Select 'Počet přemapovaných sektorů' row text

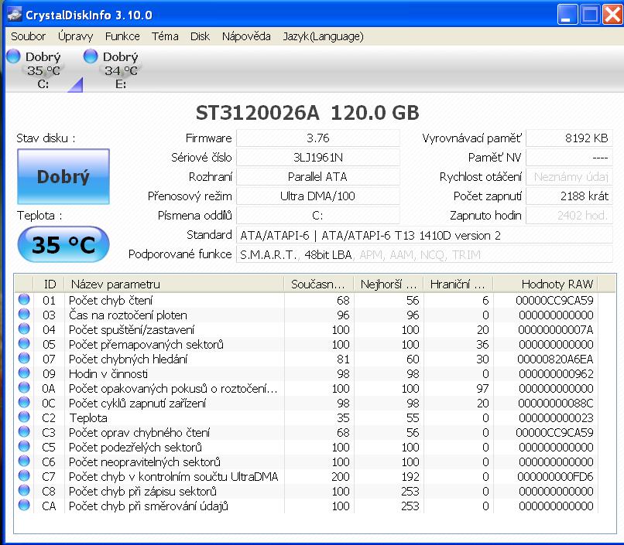point(146,345)
